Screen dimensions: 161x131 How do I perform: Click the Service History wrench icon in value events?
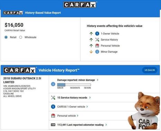coord(97,40)
